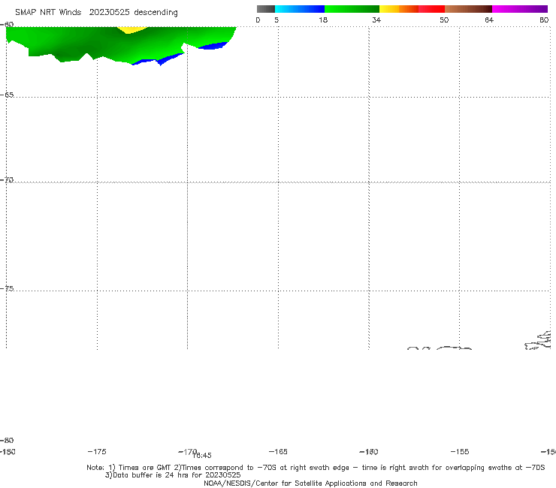Click the blue wind patch near -169 longitude
The height and width of the screenshot is (488, 556).
(213, 46)
